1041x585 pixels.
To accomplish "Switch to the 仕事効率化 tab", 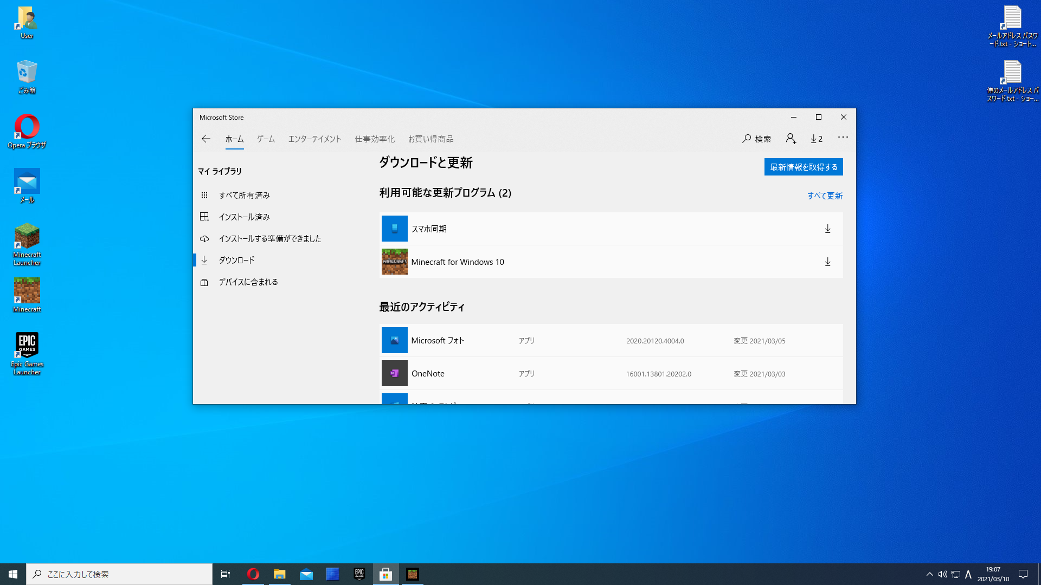I will tap(375, 139).
